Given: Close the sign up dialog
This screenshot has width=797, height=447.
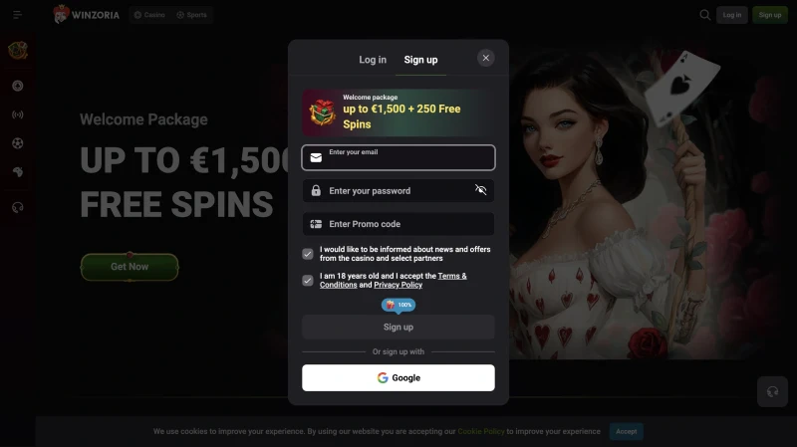Looking at the screenshot, I should (x=485, y=58).
